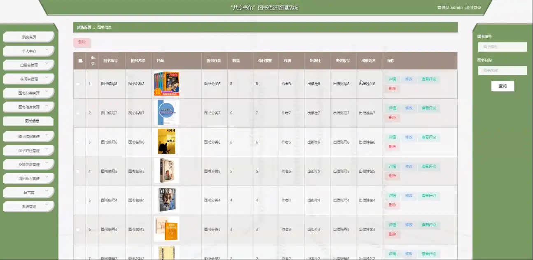
Task: Click the 查询 search button
Action: point(502,86)
